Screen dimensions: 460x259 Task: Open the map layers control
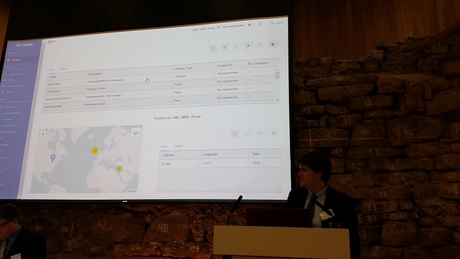pos(136,132)
